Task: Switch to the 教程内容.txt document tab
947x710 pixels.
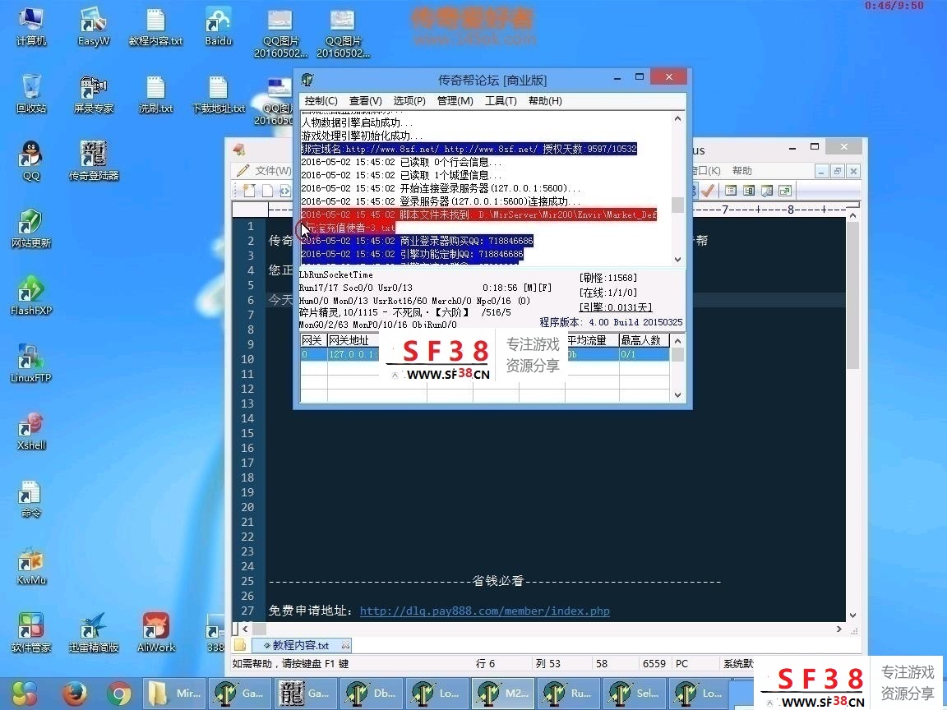Action: [300, 645]
